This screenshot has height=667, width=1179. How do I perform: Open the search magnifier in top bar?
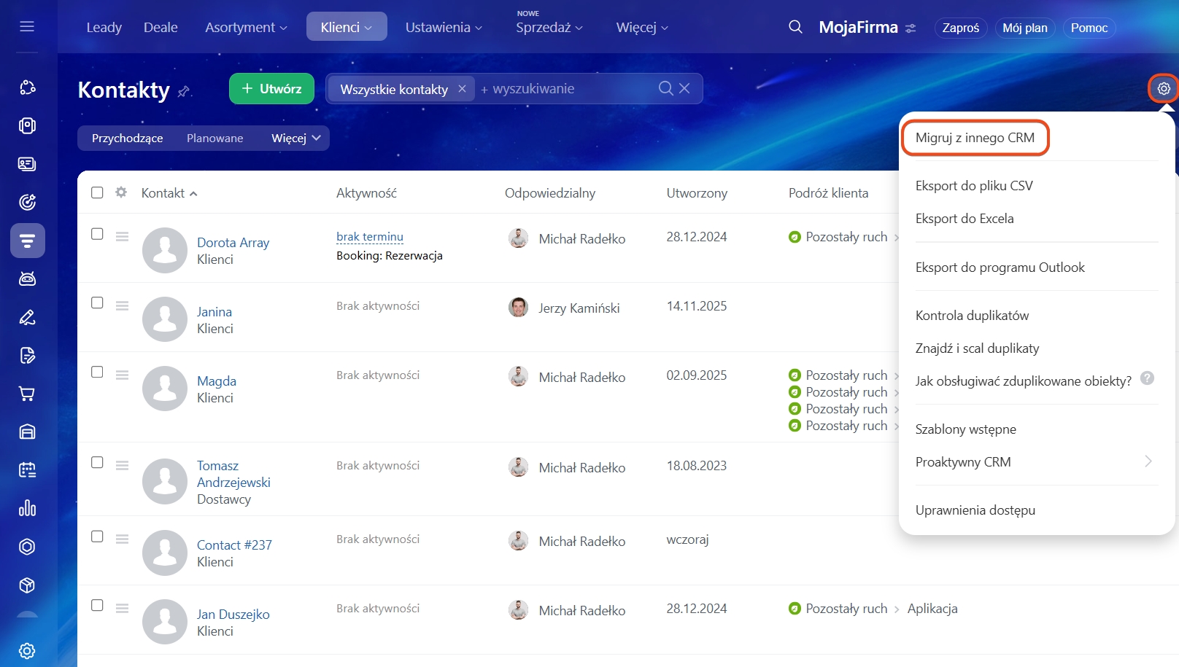coord(795,27)
